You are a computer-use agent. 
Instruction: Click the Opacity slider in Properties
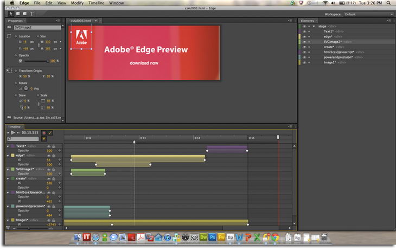coord(36,61)
